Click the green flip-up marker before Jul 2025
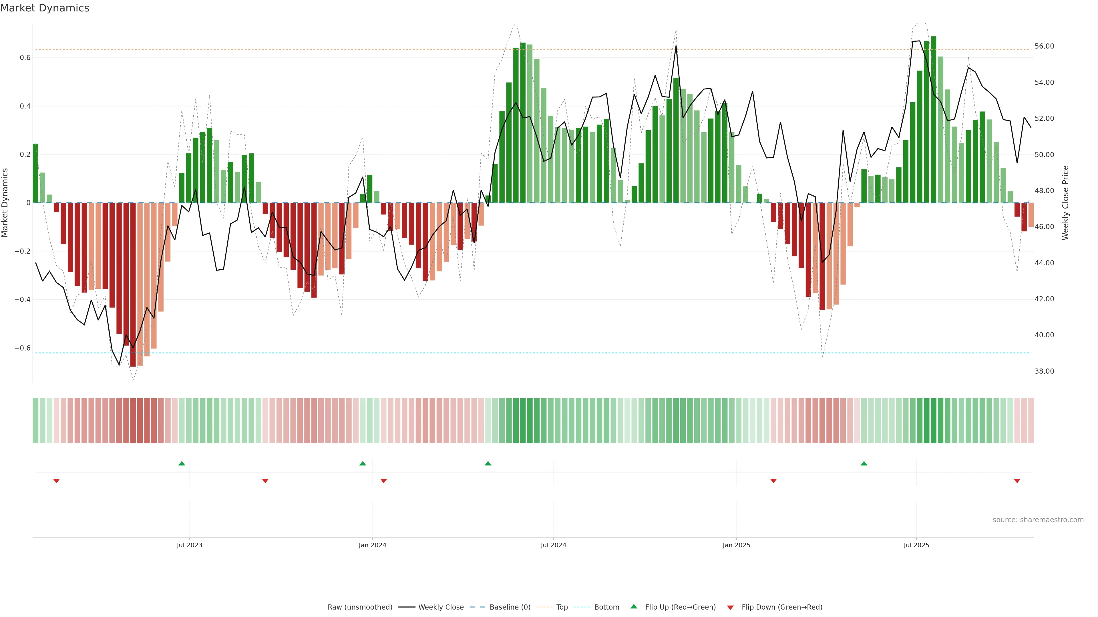 (864, 463)
